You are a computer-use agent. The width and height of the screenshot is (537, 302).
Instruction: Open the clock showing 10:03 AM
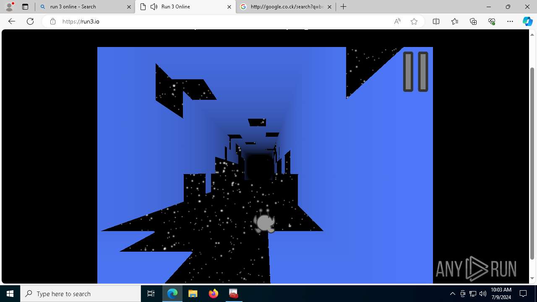[x=501, y=294]
